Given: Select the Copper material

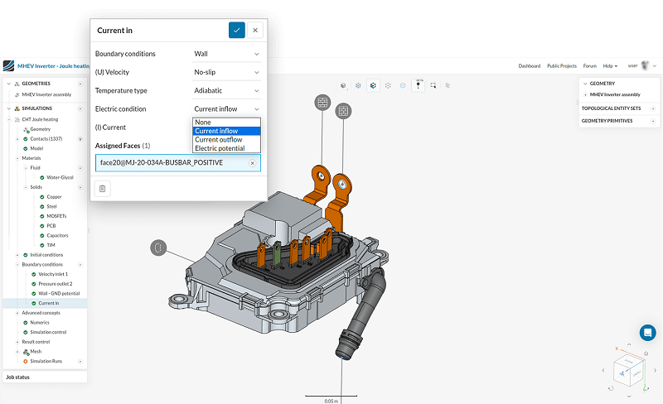Looking at the screenshot, I should point(54,197).
